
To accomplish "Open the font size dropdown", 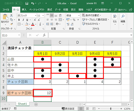I will click(x=43, y=16).
